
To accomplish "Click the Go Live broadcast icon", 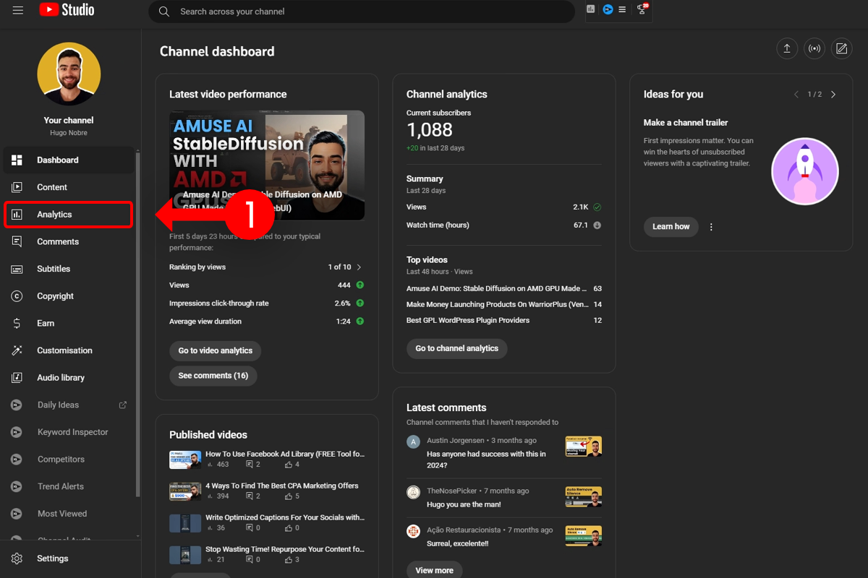I will [x=814, y=48].
